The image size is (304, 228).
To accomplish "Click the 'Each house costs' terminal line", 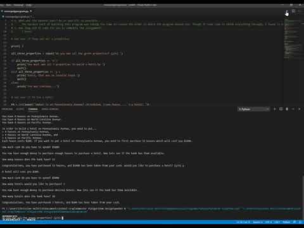I will coord(97,141).
